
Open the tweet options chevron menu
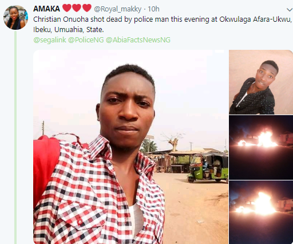pos(289,10)
